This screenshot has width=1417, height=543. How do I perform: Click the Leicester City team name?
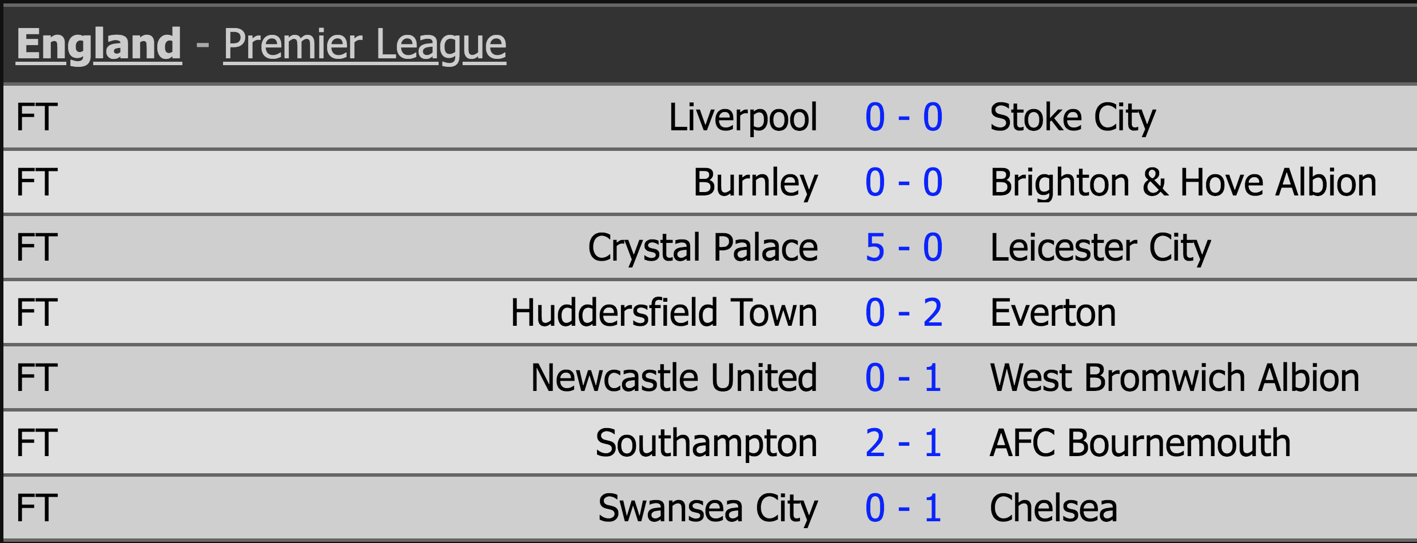[1100, 247]
